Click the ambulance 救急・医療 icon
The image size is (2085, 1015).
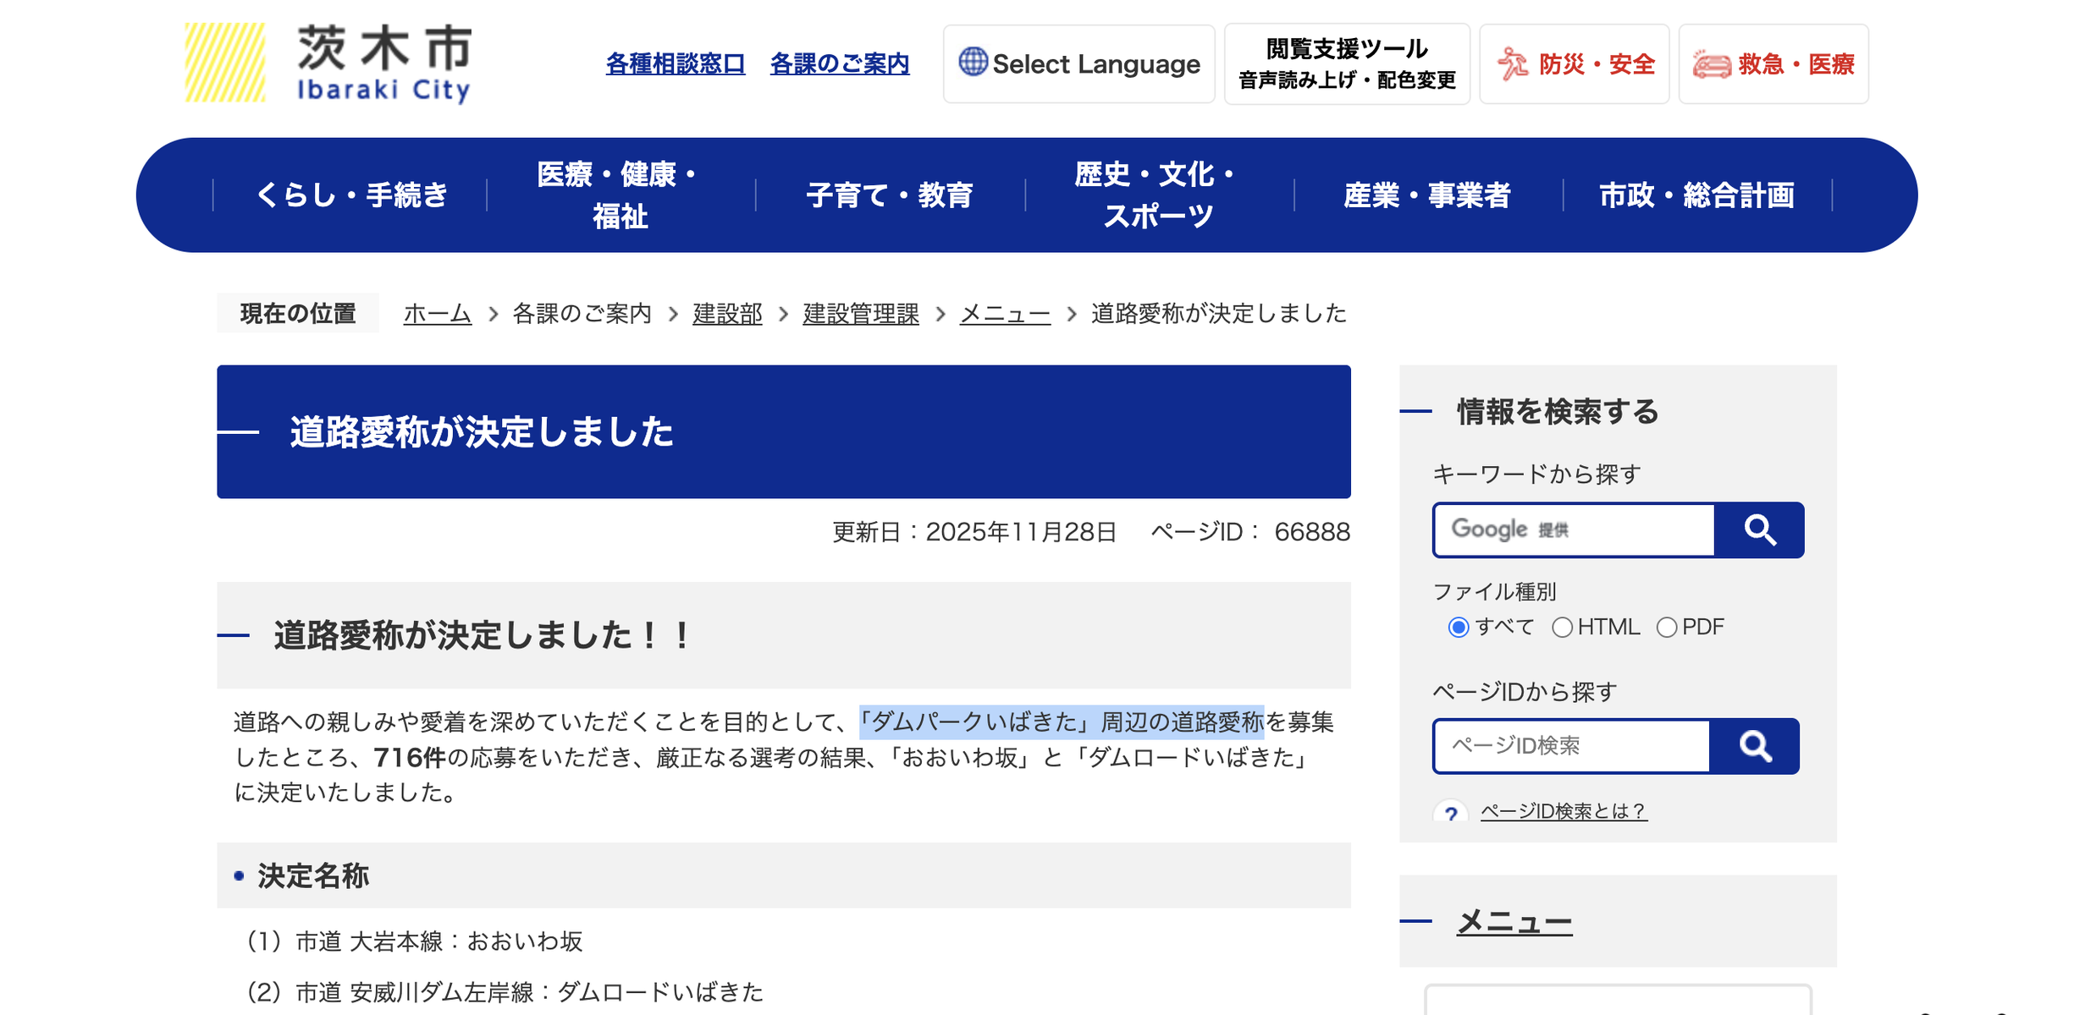click(x=1711, y=64)
